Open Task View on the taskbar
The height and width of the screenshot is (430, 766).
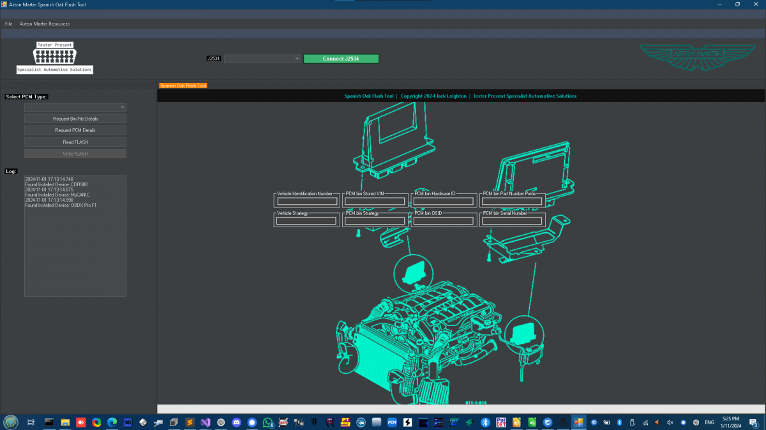point(31,422)
